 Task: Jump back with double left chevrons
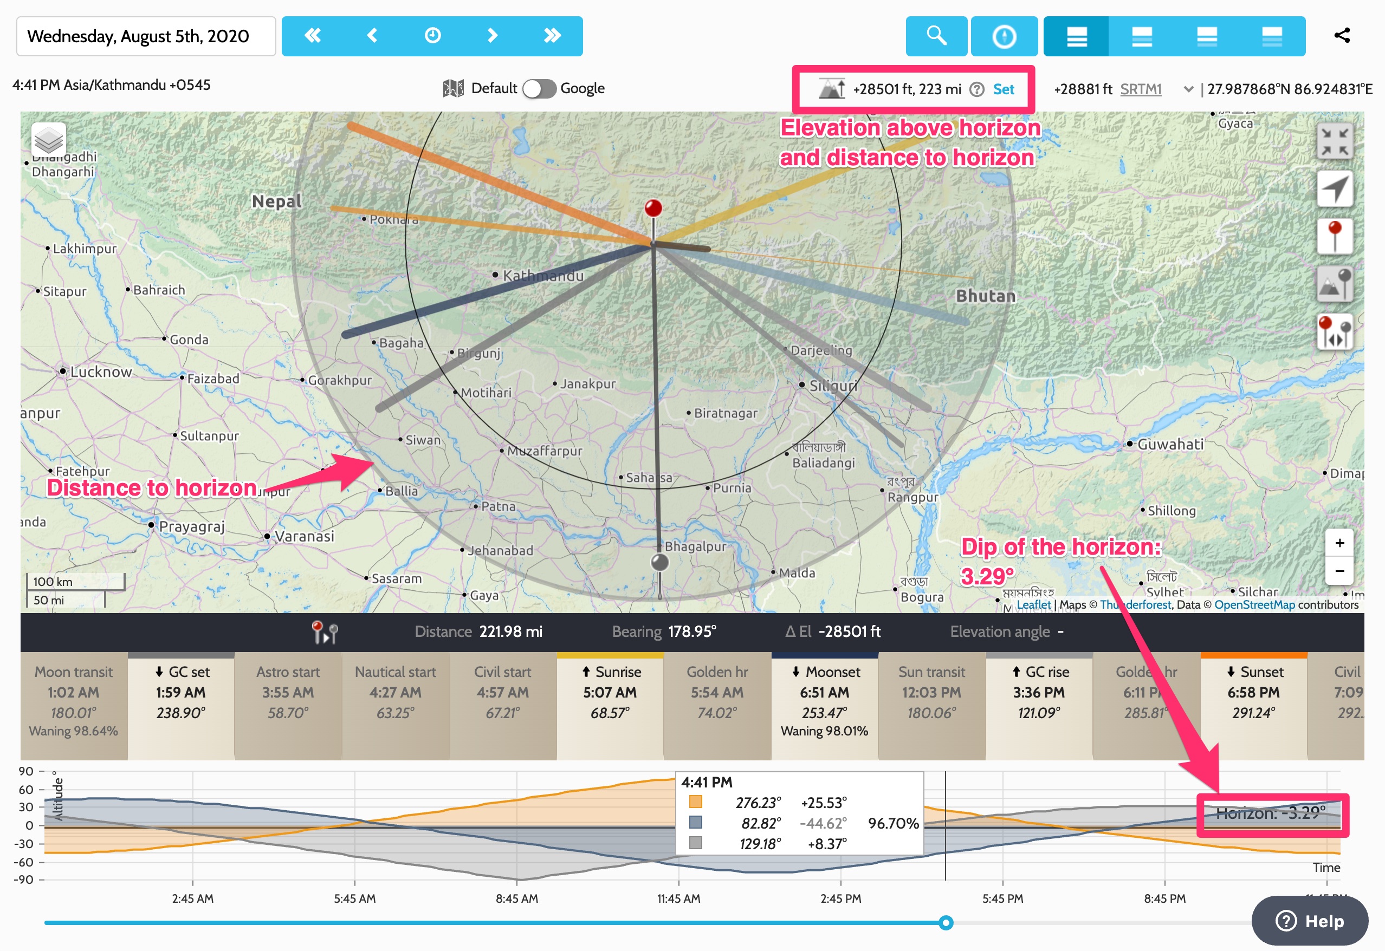pos(313,36)
